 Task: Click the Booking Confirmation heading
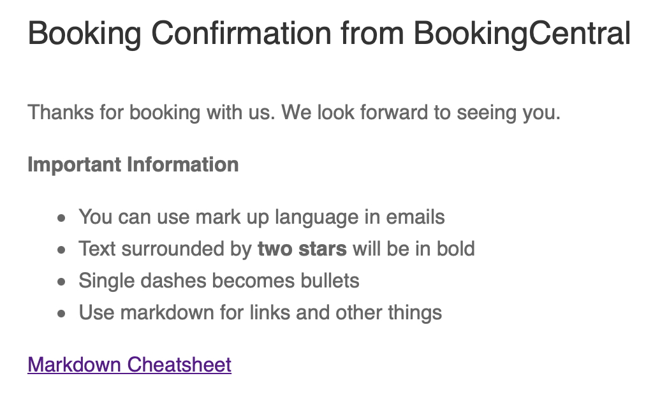pos(329,33)
